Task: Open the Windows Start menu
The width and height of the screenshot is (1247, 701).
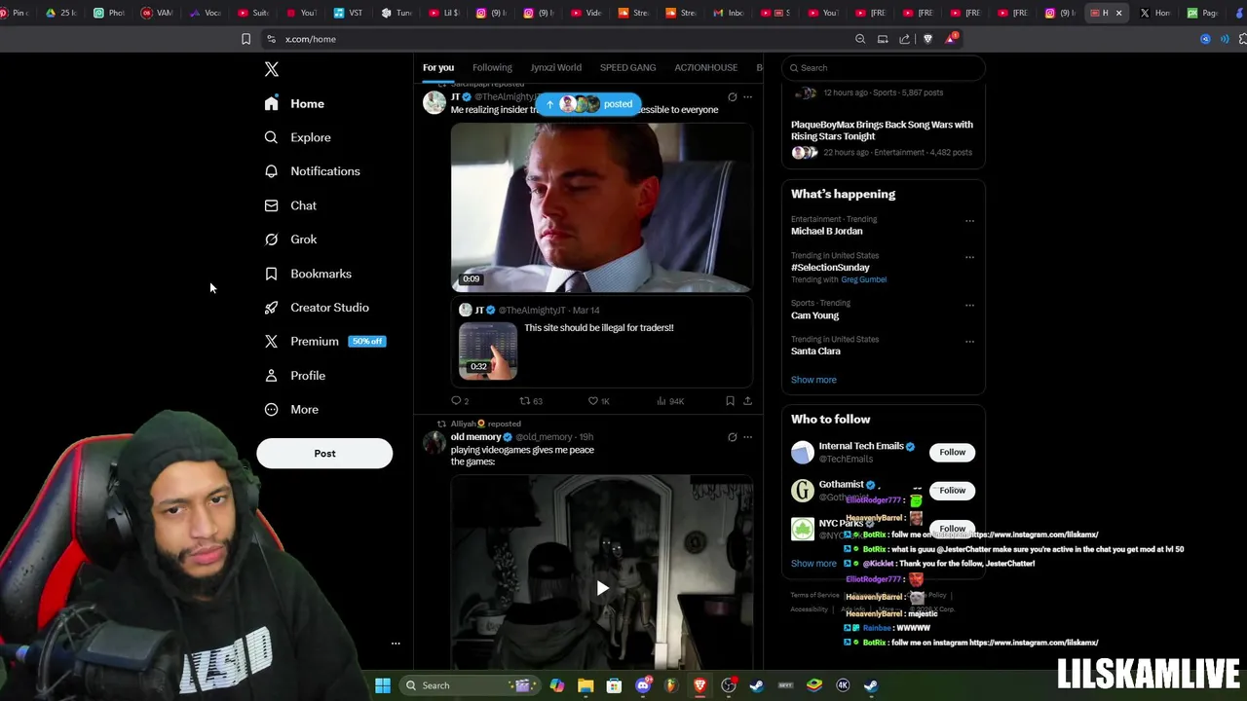Action: [x=383, y=685]
